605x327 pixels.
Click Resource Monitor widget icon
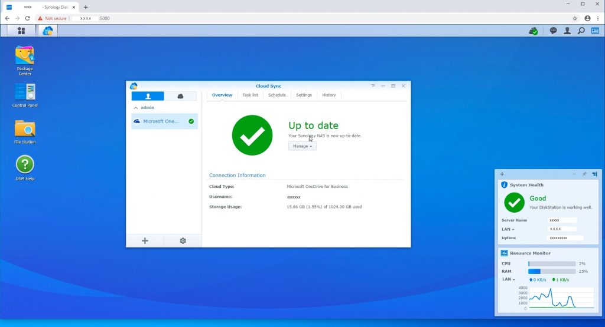coord(505,253)
